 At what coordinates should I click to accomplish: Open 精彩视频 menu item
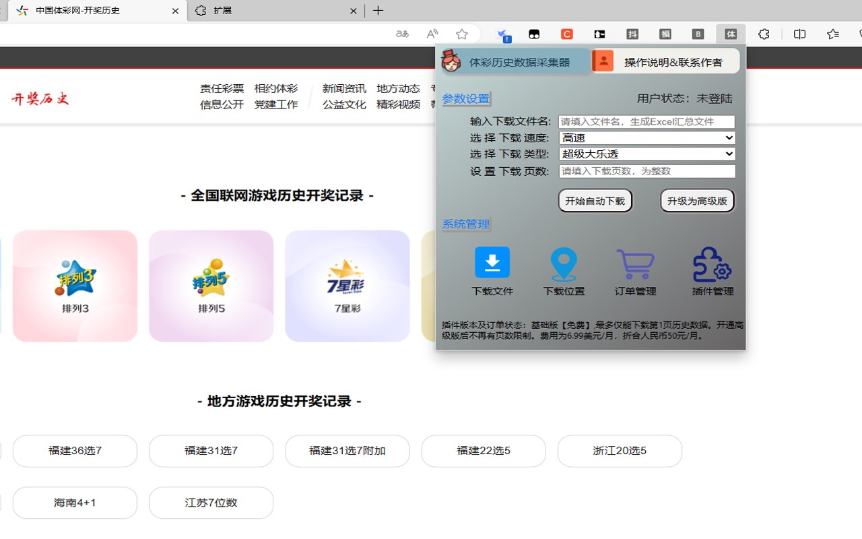click(399, 104)
